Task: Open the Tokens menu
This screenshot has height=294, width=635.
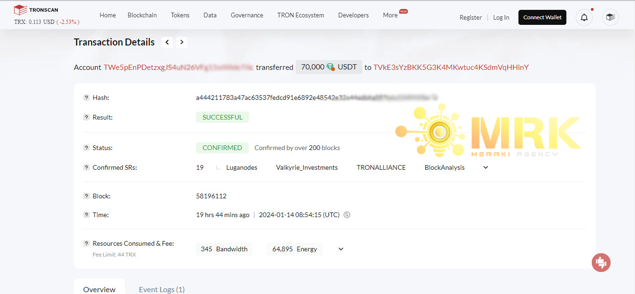Action: tap(180, 15)
